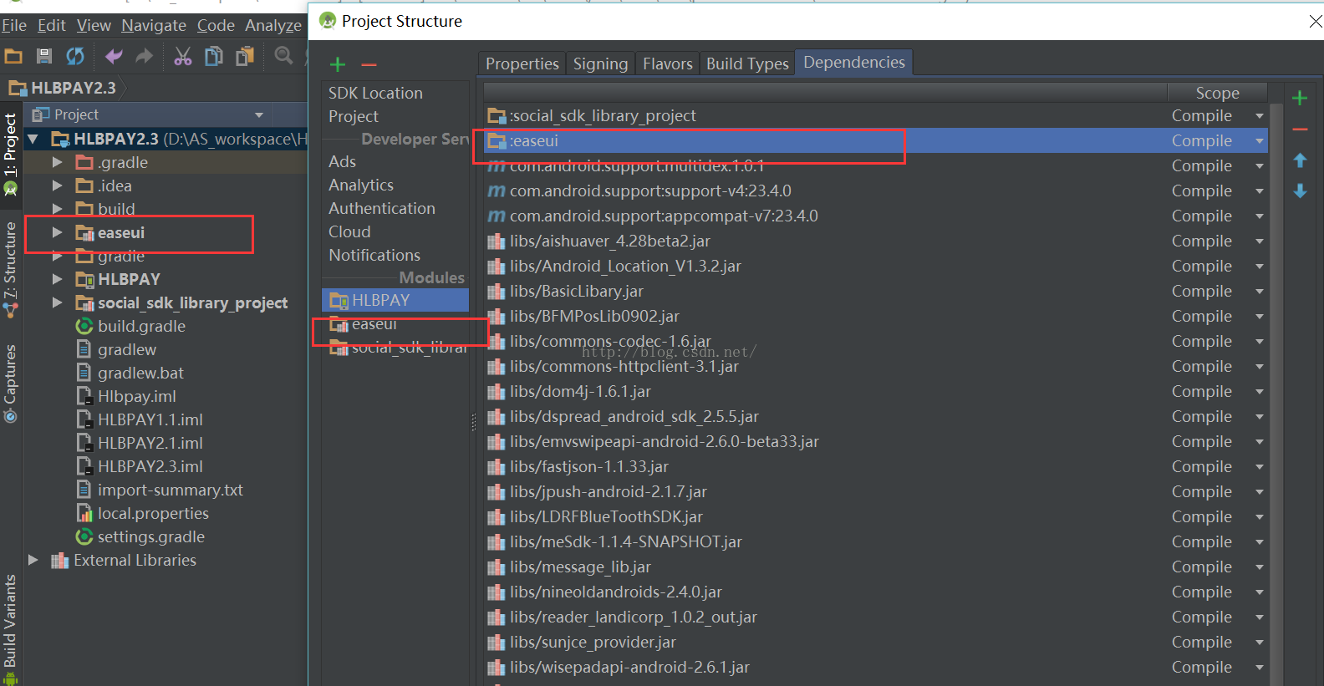Image resolution: width=1324 pixels, height=686 pixels.
Task: Open the Edit menu
Action: click(52, 26)
